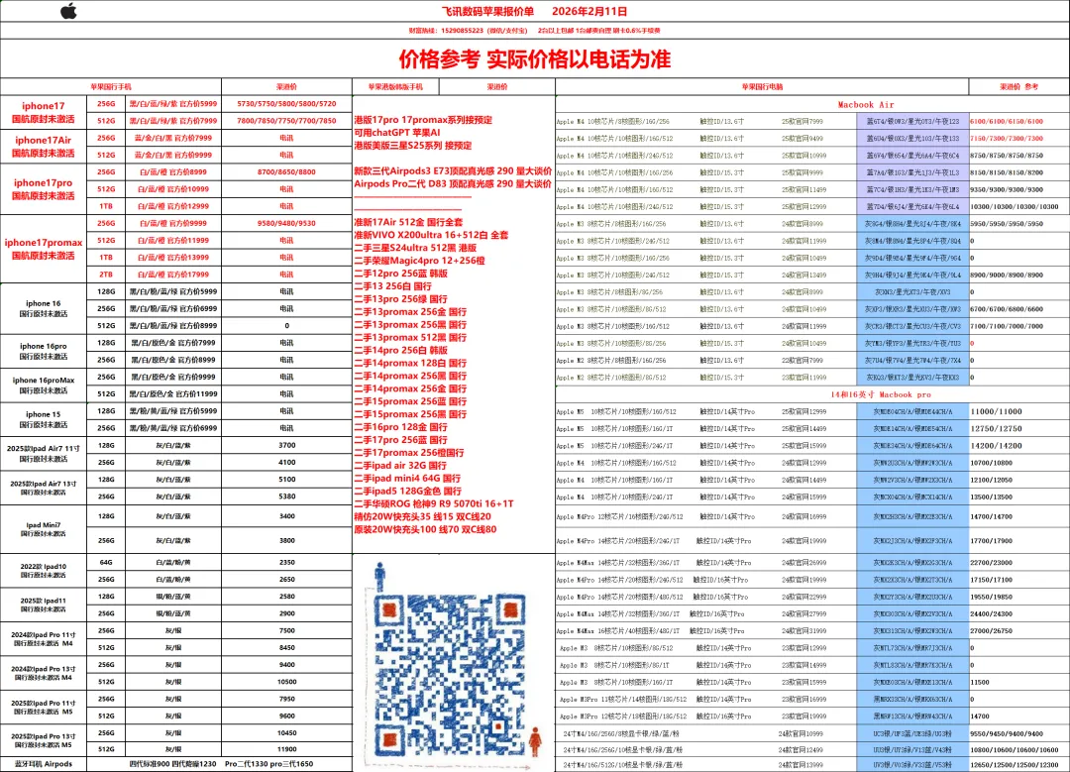Select line '二手16pro 128金 国行'

(x=400, y=426)
